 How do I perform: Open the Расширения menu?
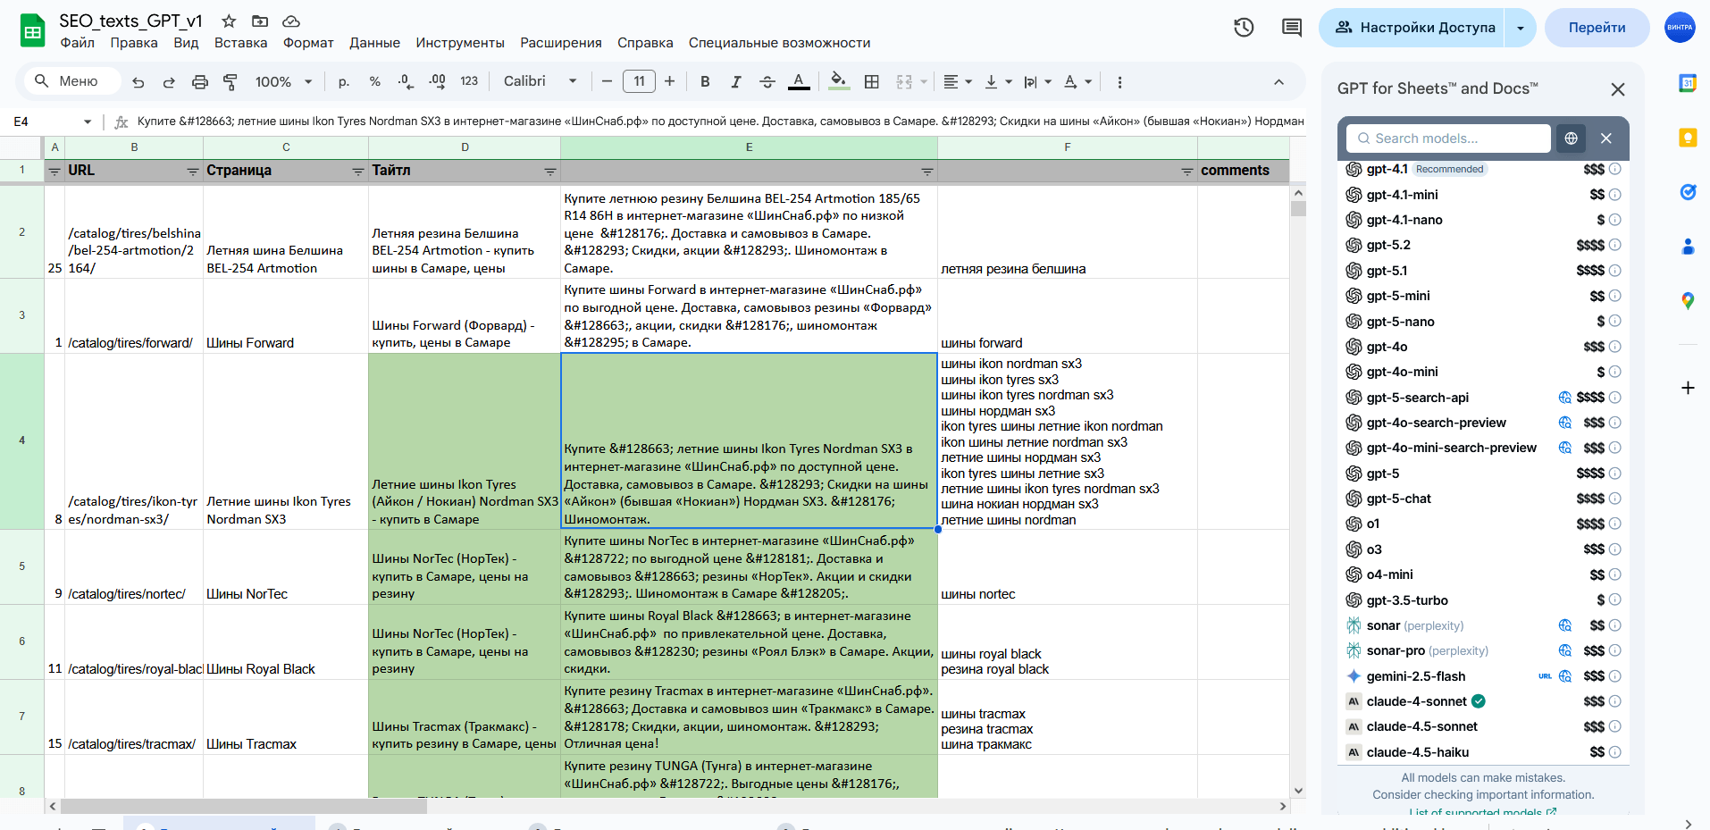(x=560, y=43)
